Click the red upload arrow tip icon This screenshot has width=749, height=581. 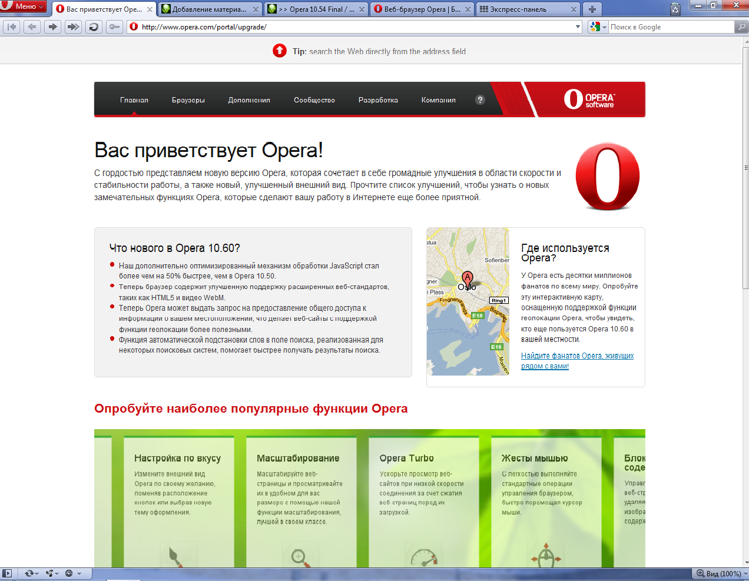[x=280, y=51]
